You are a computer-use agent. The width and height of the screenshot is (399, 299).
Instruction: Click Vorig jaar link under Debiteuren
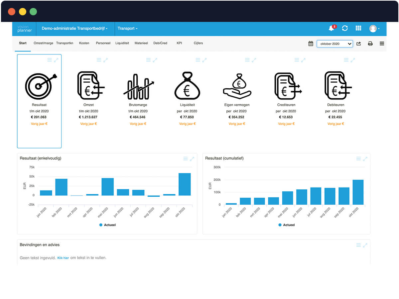tap(336, 124)
